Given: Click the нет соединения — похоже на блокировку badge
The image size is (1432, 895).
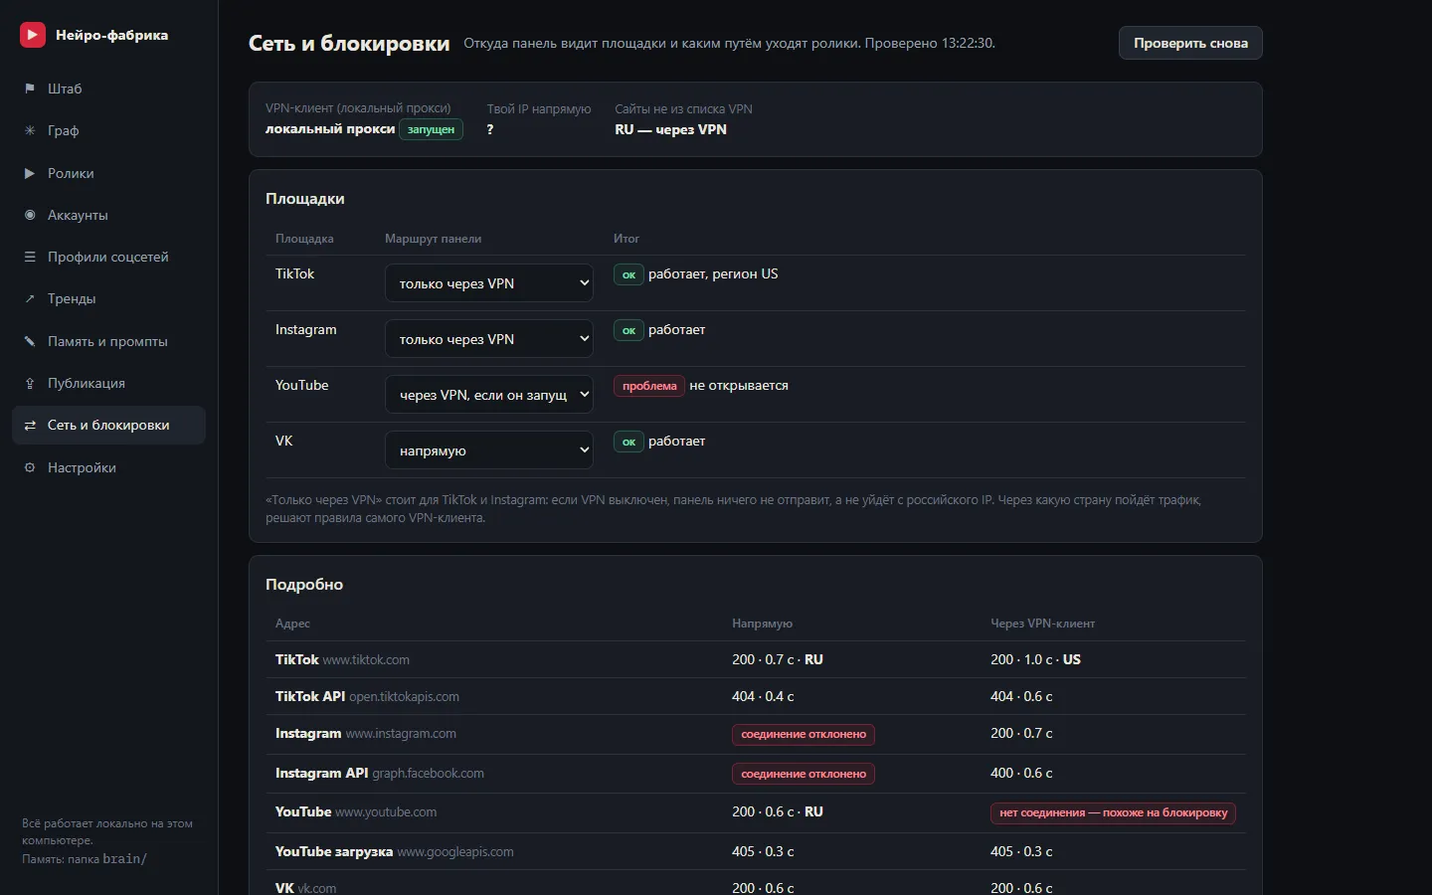Looking at the screenshot, I should point(1114,812).
